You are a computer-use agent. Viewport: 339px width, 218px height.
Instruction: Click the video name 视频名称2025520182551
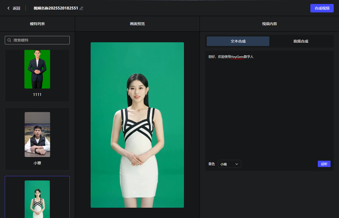pyautogui.click(x=56, y=8)
